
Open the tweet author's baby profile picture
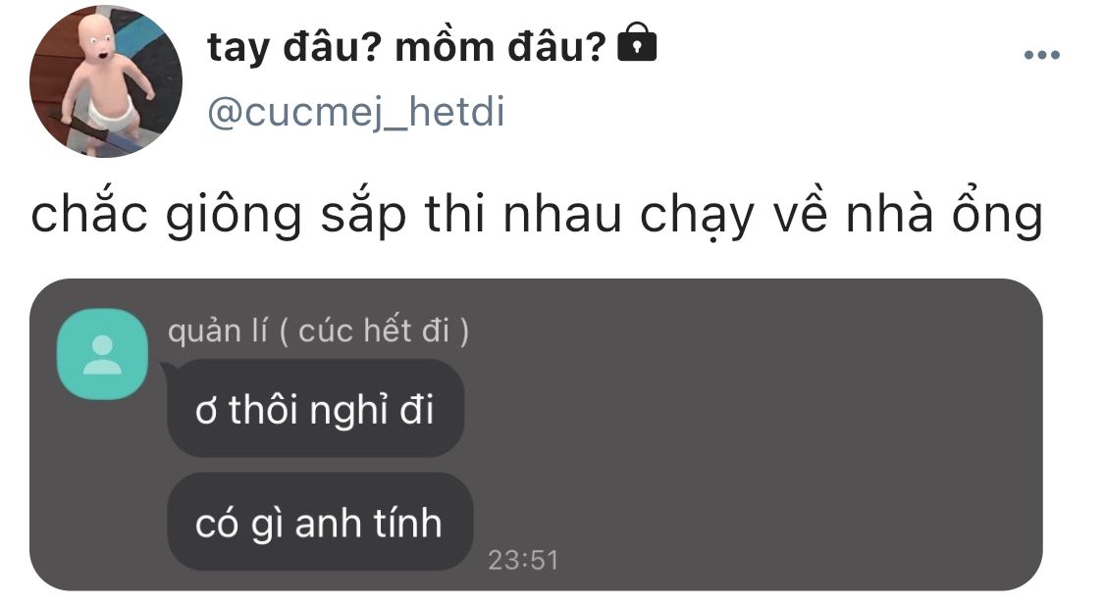click(x=105, y=81)
